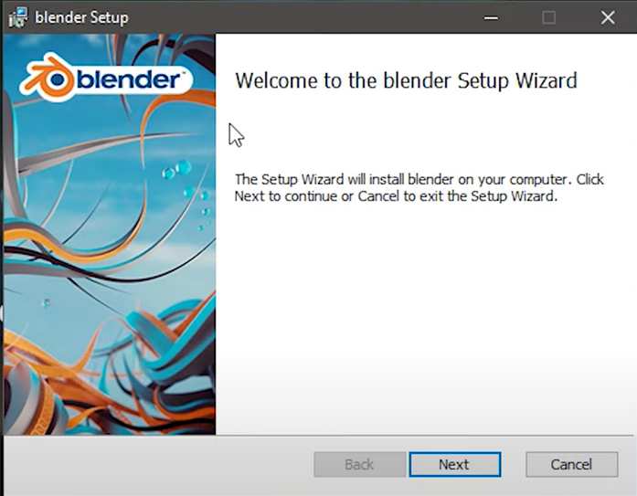The width and height of the screenshot is (637, 496).
Task: Close the blender Setup window
Action: pyautogui.click(x=608, y=17)
